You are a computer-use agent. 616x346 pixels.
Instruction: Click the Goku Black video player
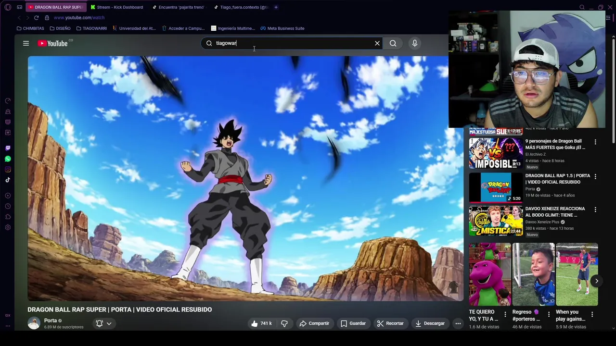tap(245, 178)
